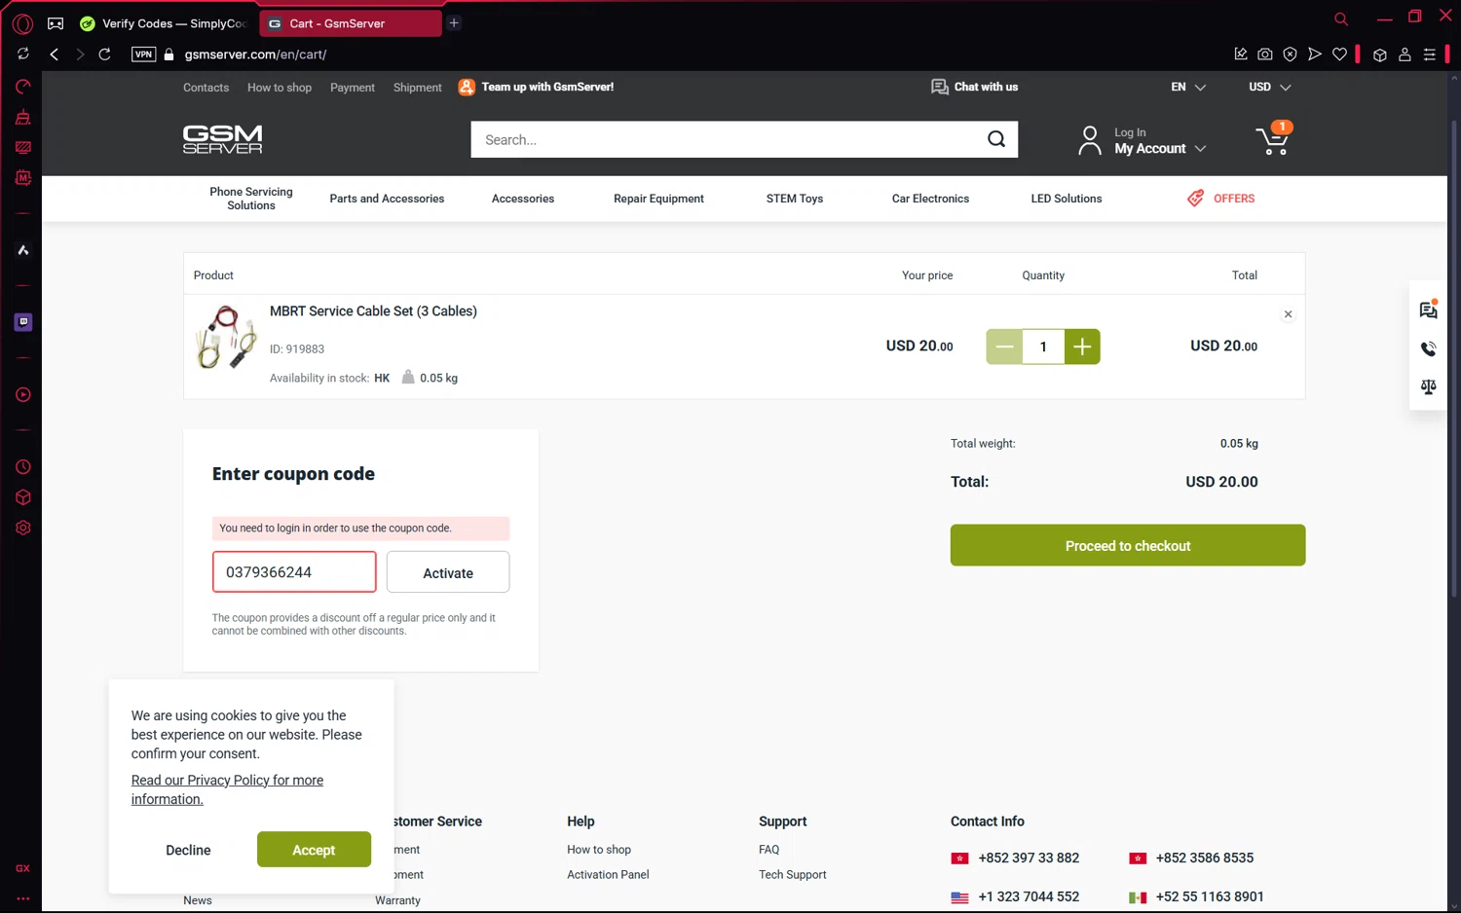
Task: Open browser Settings gear in sidebar
Action: coord(23,528)
